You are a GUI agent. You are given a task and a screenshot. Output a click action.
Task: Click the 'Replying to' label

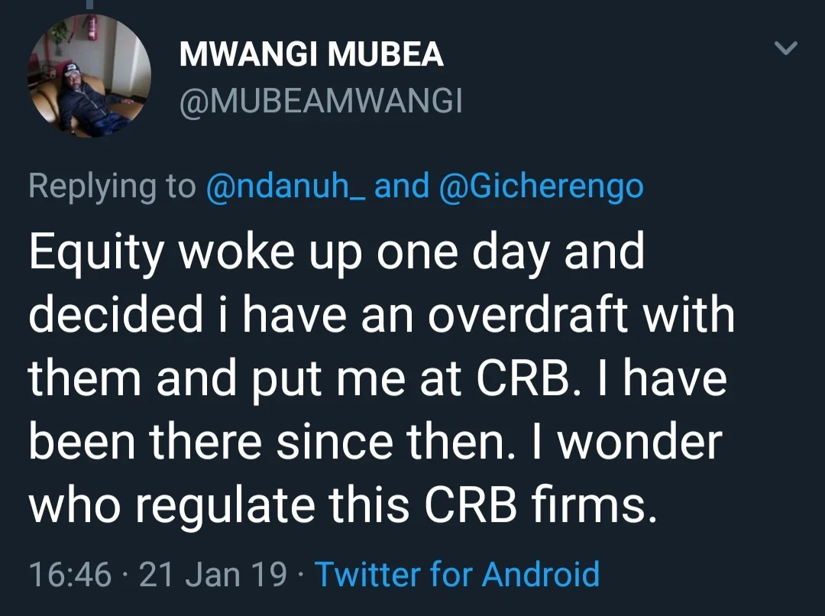(x=112, y=186)
